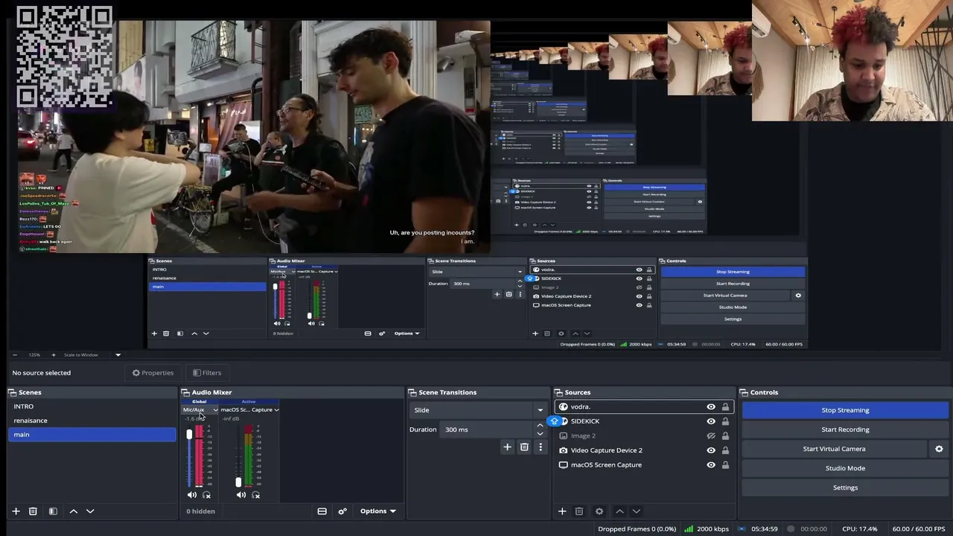The image size is (953, 536).
Task: Zoom in the preview with plus icon
Action: click(x=53, y=355)
